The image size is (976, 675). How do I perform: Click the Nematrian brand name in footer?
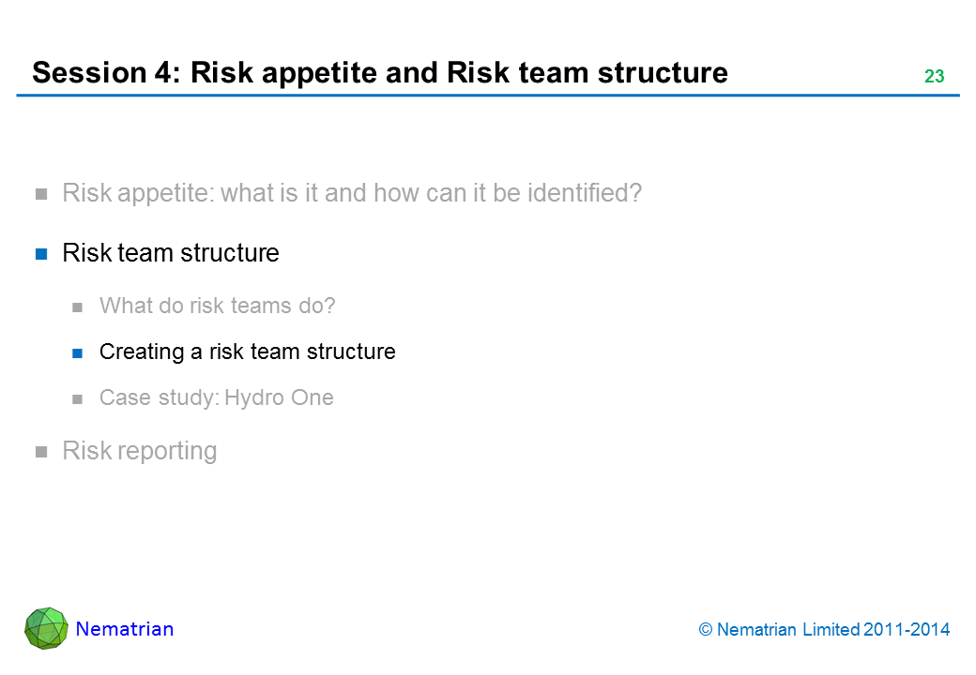point(125,629)
